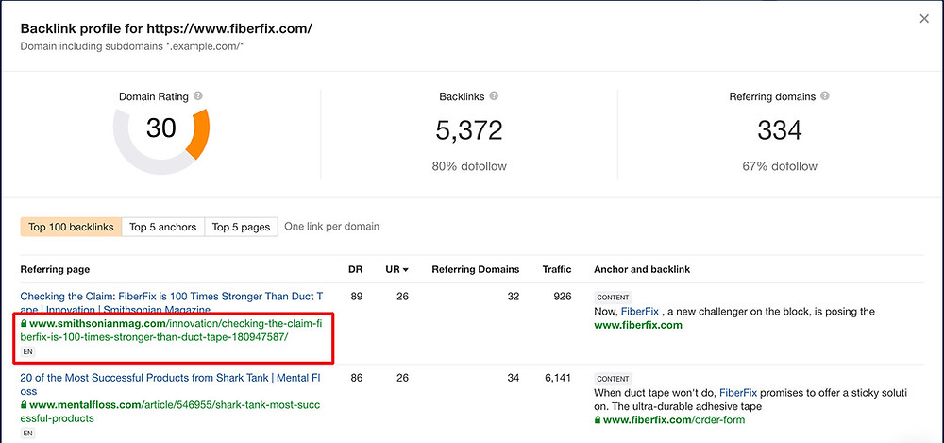The image size is (944, 443).
Task: Open help icon next to Referring domains
Action: tap(825, 95)
